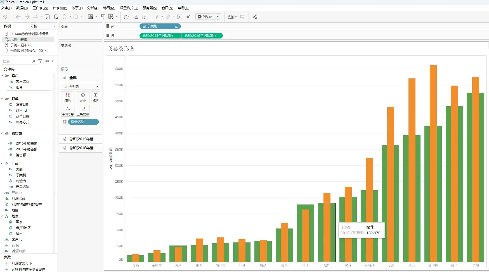Toggle the fix axes pin button
Screen dimensions: 489x272
188,17
